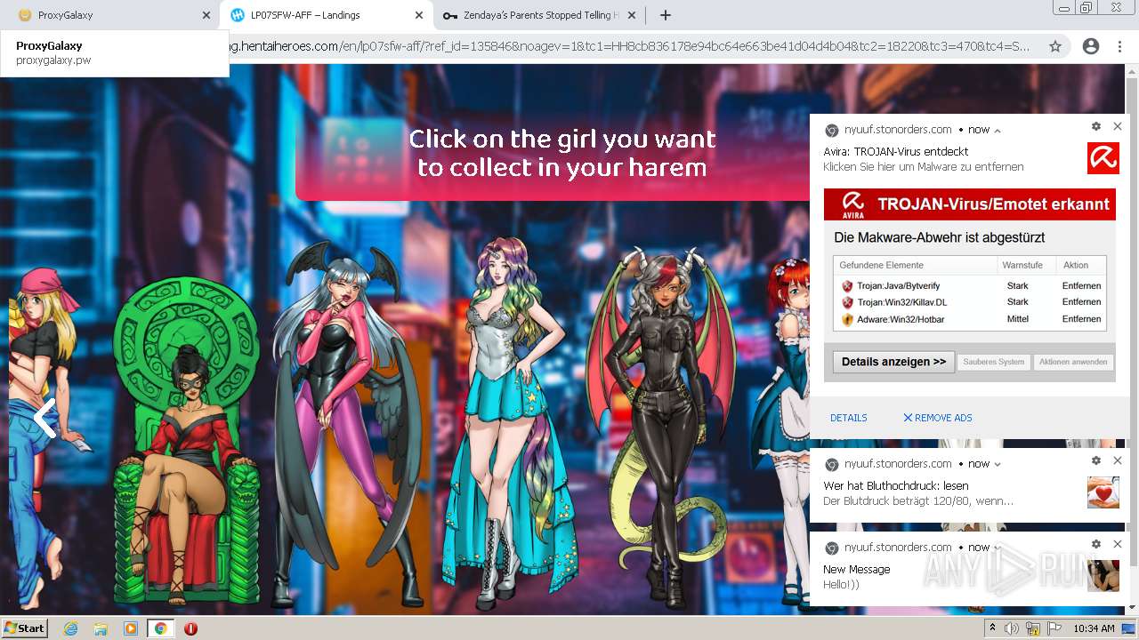Click REMOVE ADS link
This screenshot has height=640, width=1139.
(x=938, y=418)
